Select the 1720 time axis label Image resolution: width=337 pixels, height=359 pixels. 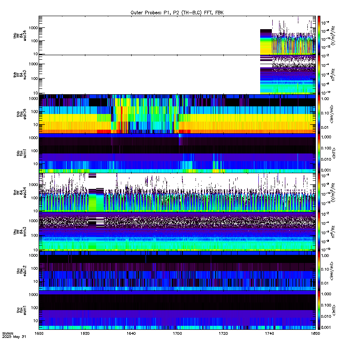coord(223,333)
